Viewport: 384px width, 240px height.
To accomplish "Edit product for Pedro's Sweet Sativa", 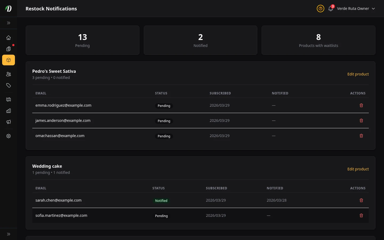I will pyautogui.click(x=358, y=74).
